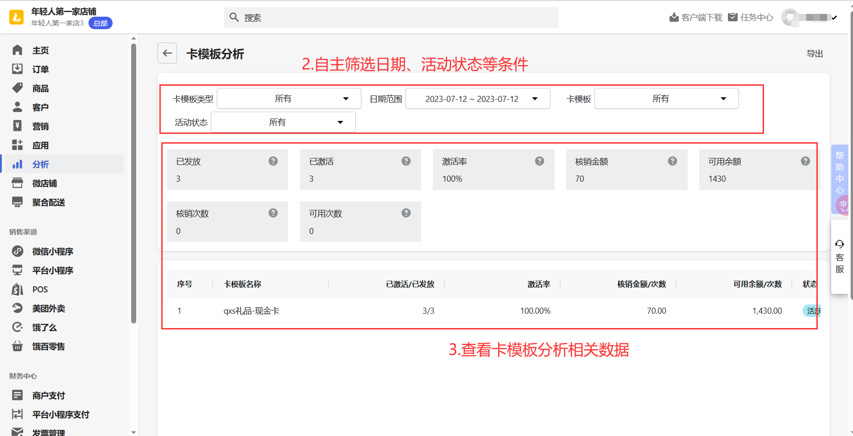
Task: Click the platform mini program payment icon
Action: (18, 414)
